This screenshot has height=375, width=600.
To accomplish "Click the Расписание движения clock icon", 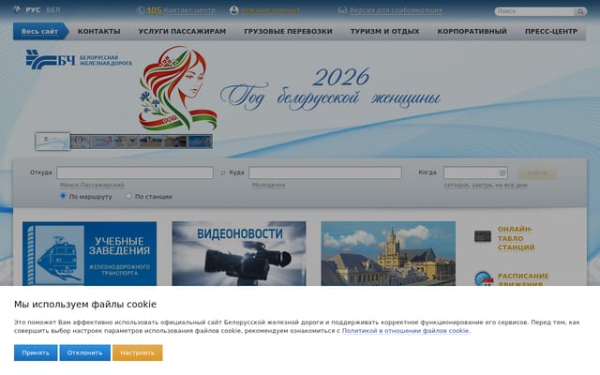I will tap(484, 279).
